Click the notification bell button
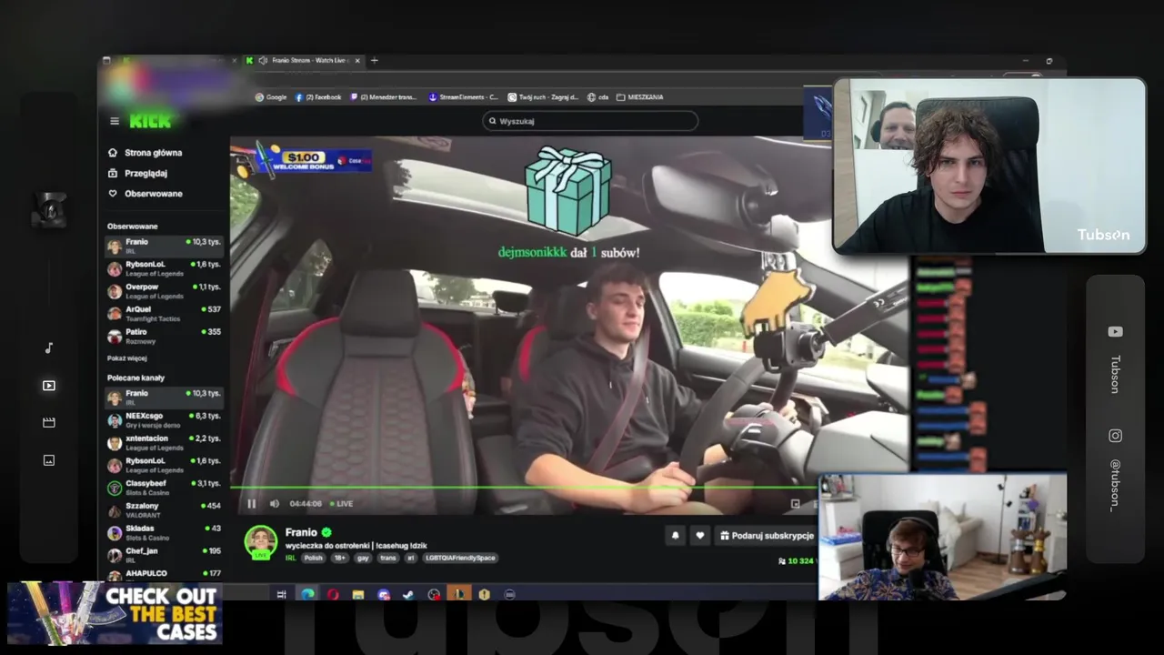The image size is (1164, 655). tap(675, 536)
